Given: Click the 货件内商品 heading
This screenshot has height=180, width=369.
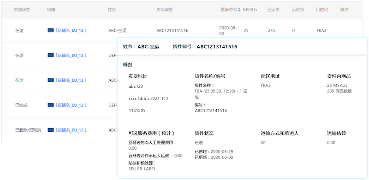Looking at the screenshot, I should (x=339, y=76).
